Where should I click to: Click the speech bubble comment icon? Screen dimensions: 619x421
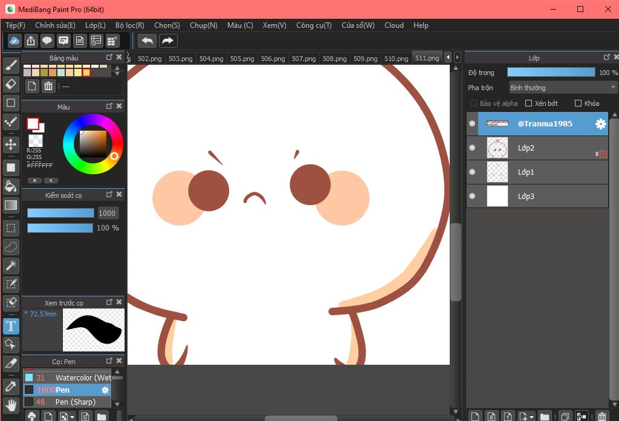point(47,41)
